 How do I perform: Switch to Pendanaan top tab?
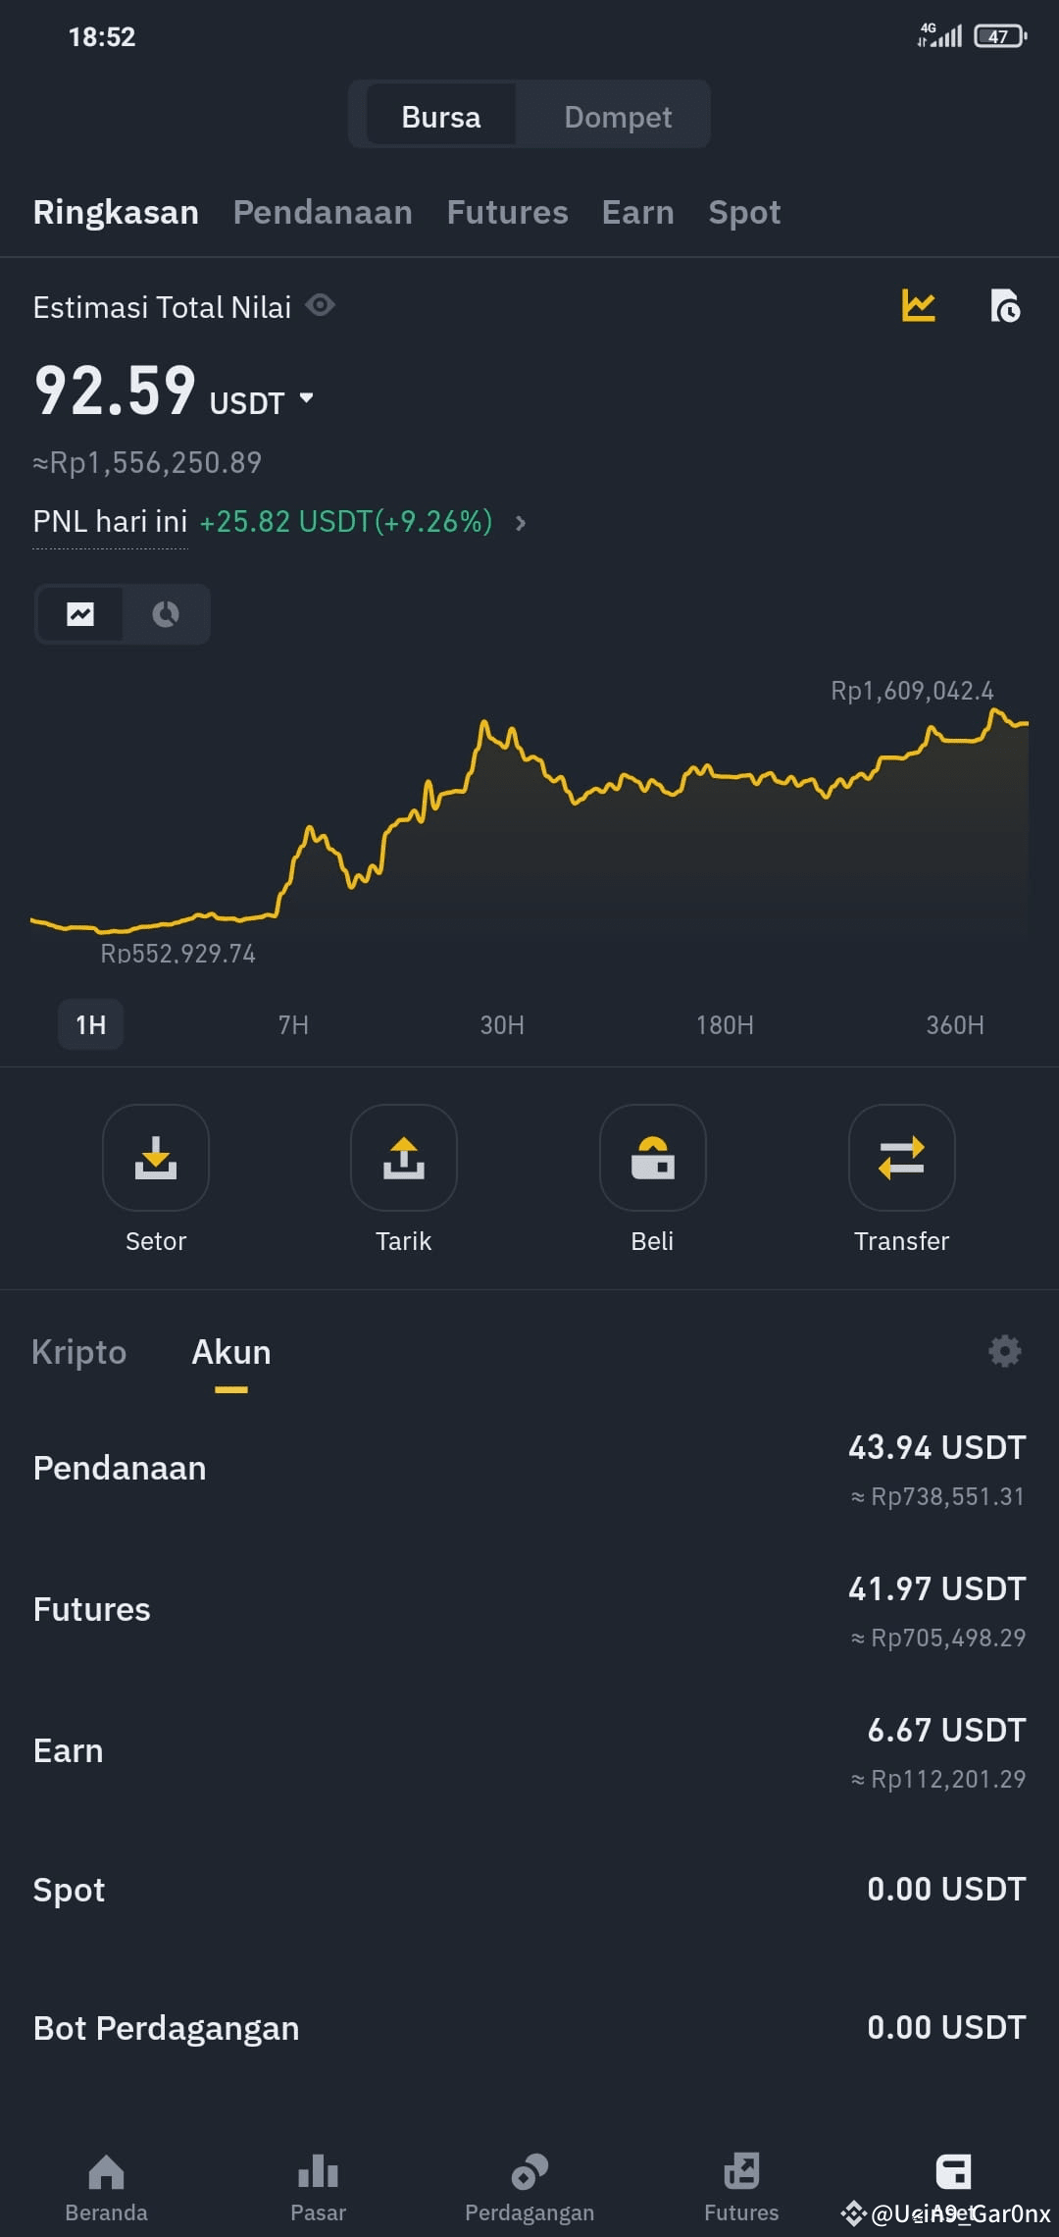(x=323, y=212)
